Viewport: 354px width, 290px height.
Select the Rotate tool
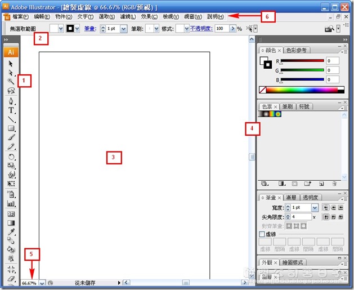coord(11,157)
